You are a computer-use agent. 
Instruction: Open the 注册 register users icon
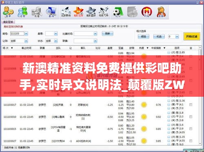pyautogui.click(x=22, y=12)
